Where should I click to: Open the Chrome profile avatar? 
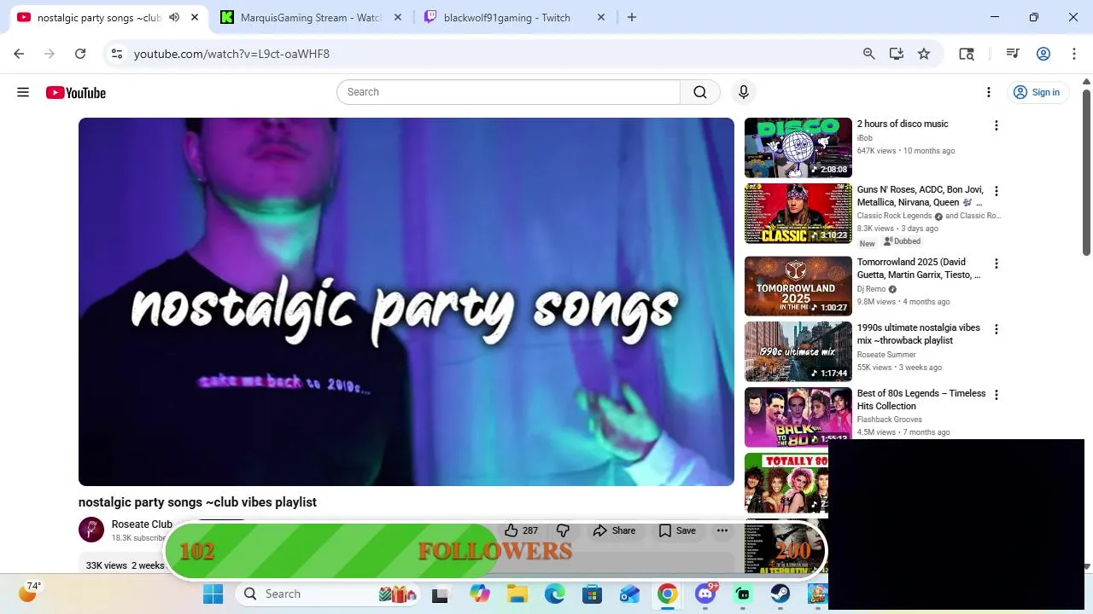[1043, 54]
